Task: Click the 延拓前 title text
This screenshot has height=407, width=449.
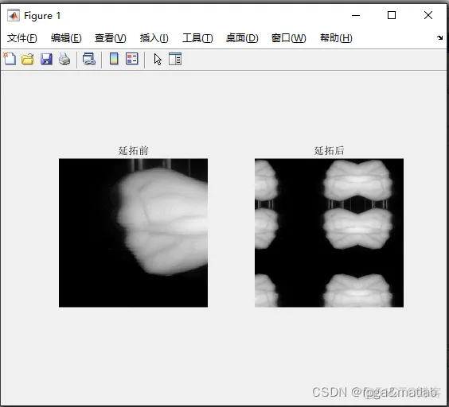Action: click(134, 150)
